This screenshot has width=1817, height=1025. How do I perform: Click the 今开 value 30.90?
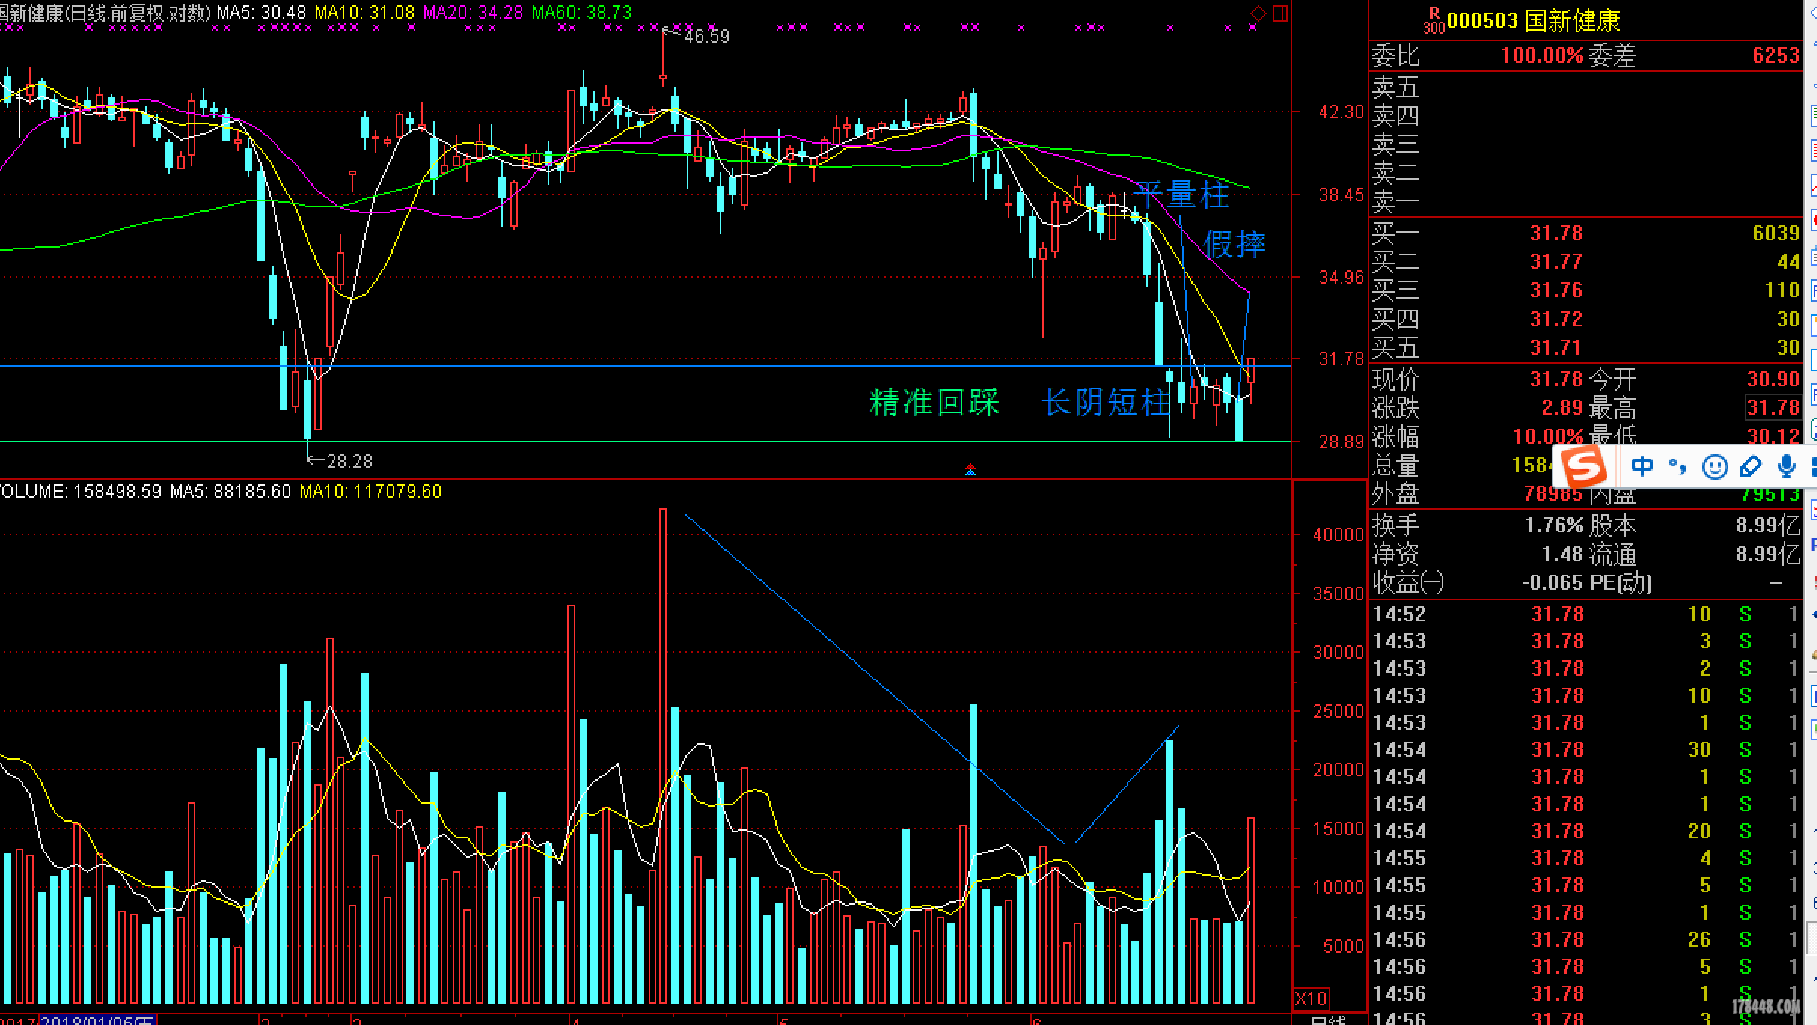click(1773, 379)
